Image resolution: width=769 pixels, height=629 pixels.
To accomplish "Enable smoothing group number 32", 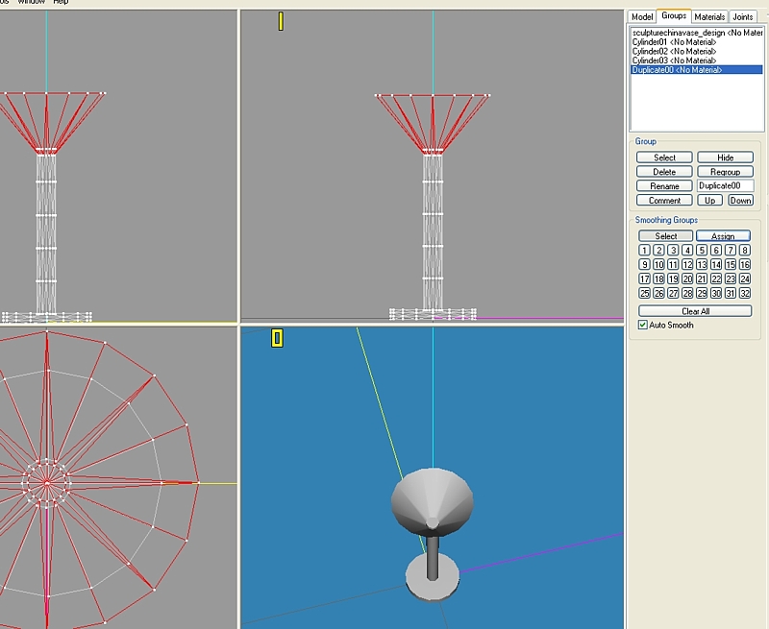I will 745,294.
